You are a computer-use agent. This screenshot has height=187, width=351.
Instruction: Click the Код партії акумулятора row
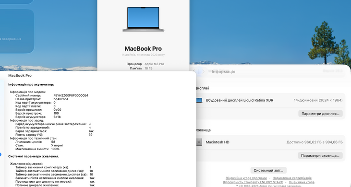[36, 103]
